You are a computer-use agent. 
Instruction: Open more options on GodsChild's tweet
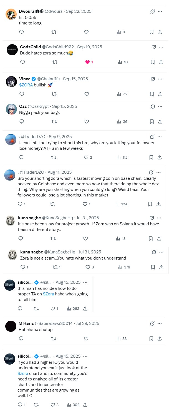pos(161,47)
